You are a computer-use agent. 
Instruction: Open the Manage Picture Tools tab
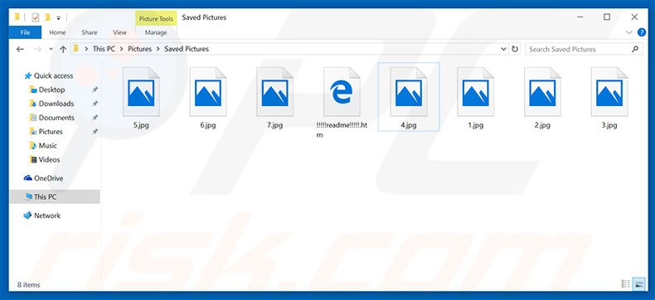[x=156, y=32]
